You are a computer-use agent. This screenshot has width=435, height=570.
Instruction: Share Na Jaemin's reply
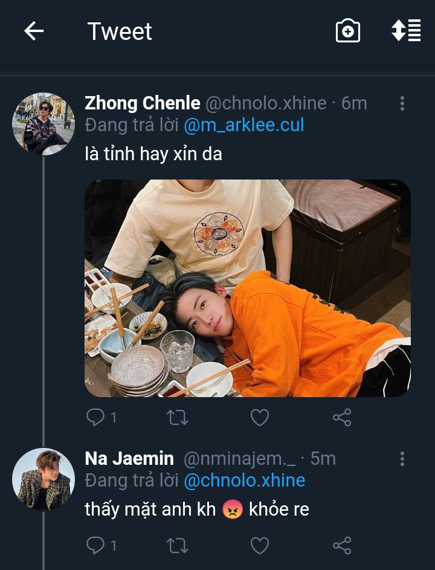[x=342, y=546]
